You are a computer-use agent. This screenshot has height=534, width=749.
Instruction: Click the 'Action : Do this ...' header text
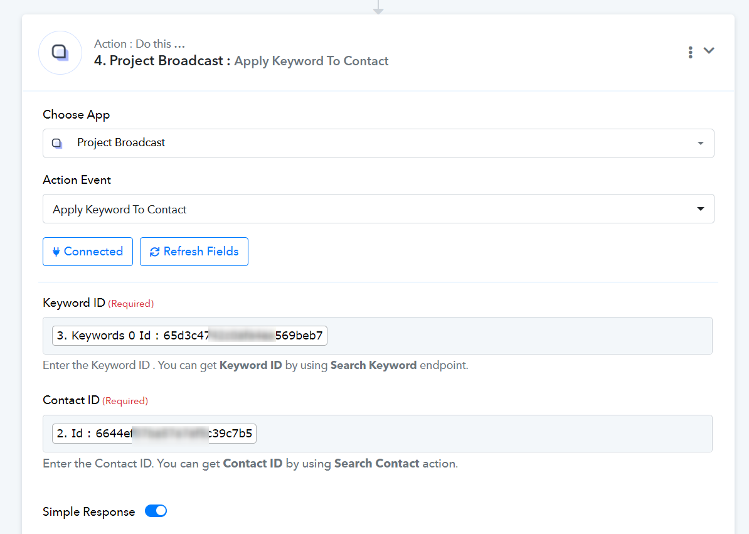point(139,44)
